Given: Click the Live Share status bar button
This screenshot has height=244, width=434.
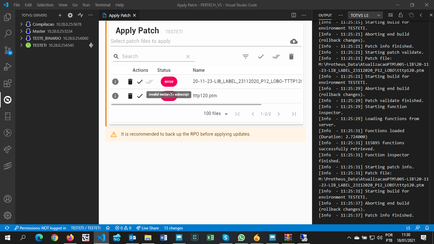Looking at the screenshot, I should pyautogui.click(x=147, y=228).
